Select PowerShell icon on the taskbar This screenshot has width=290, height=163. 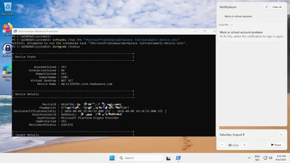(178, 158)
